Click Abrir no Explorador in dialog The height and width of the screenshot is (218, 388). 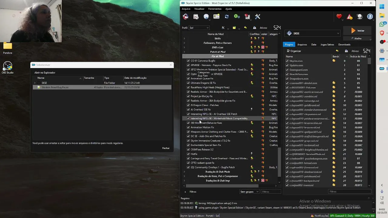click(x=45, y=73)
